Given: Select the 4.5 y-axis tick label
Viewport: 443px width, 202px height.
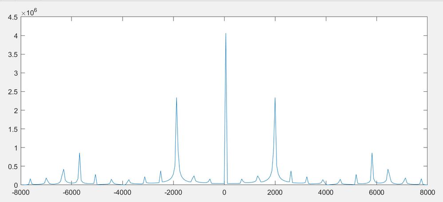Looking at the screenshot, I should pos(13,17).
